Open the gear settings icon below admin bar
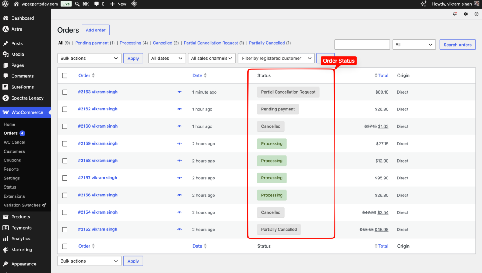482x273 pixels. (x=466, y=14)
